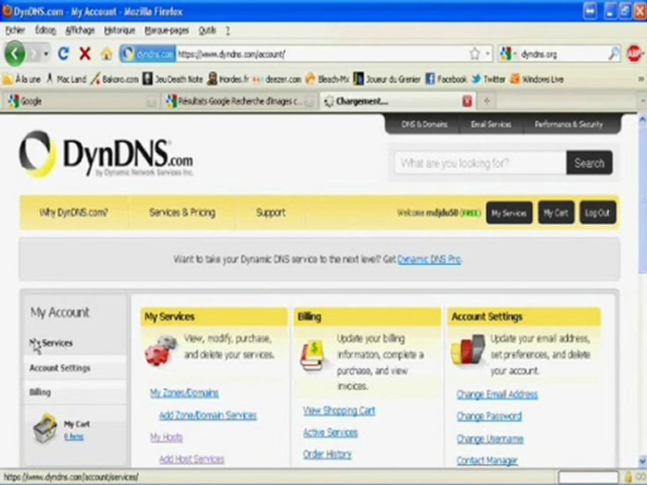Open the Performance & Security top tab

pyautogui.click(x=569, y=124)
